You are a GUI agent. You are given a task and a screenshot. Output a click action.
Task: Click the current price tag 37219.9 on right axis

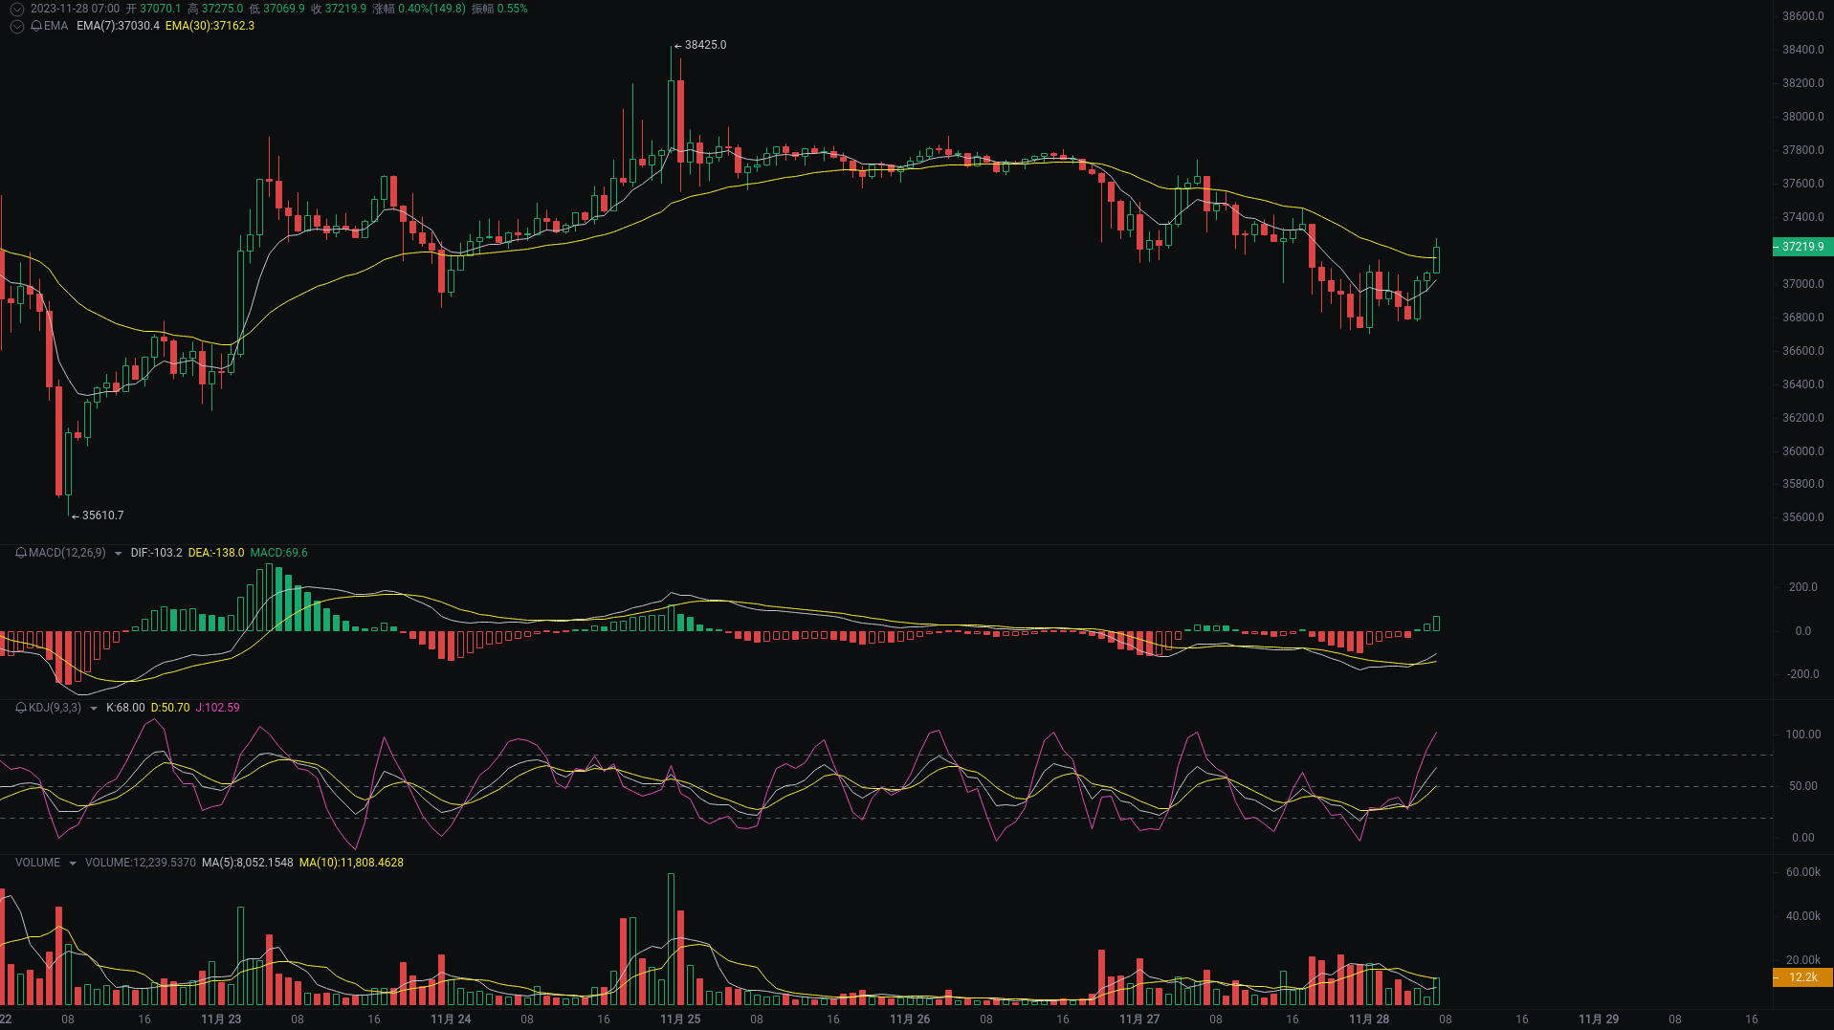pos(1801,247)
